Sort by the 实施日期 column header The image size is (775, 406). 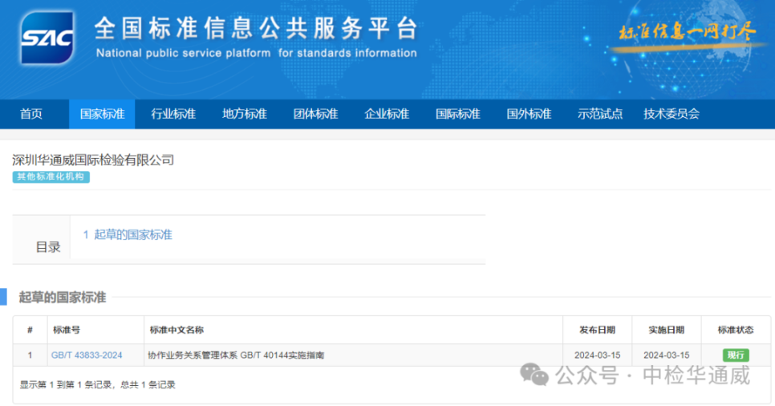point(666,330)
